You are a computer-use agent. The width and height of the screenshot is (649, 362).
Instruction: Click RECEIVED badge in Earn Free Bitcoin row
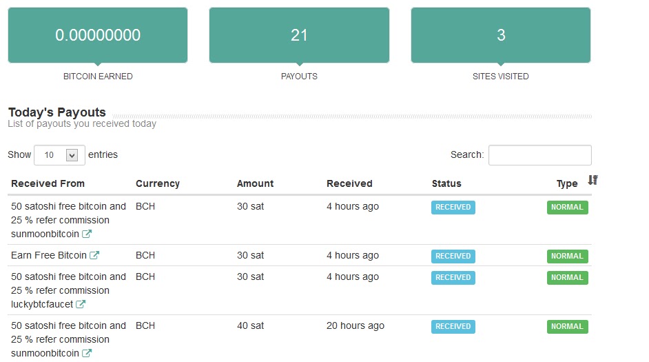coord(453,256)
